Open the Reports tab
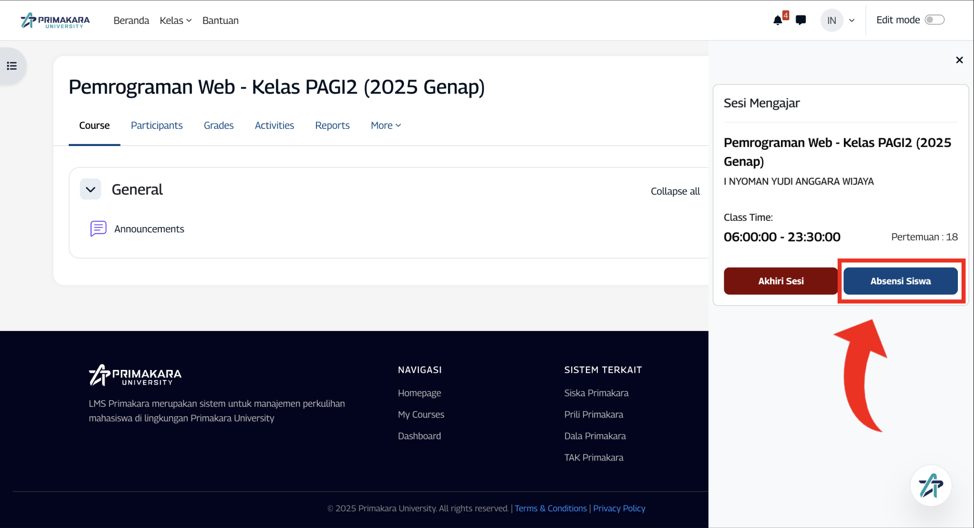Screen dimensions: 974x528 (x=332, y=125)
